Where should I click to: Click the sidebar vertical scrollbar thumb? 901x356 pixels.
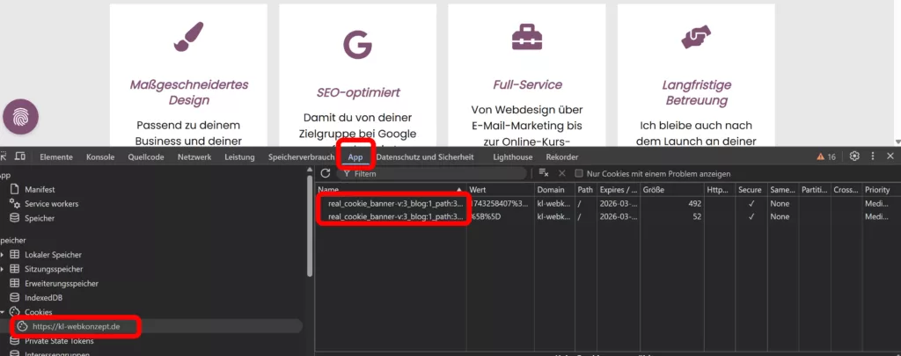point(311,224)
